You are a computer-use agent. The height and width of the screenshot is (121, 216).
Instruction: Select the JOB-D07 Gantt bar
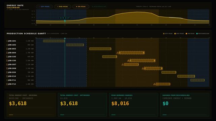(131, 65)
